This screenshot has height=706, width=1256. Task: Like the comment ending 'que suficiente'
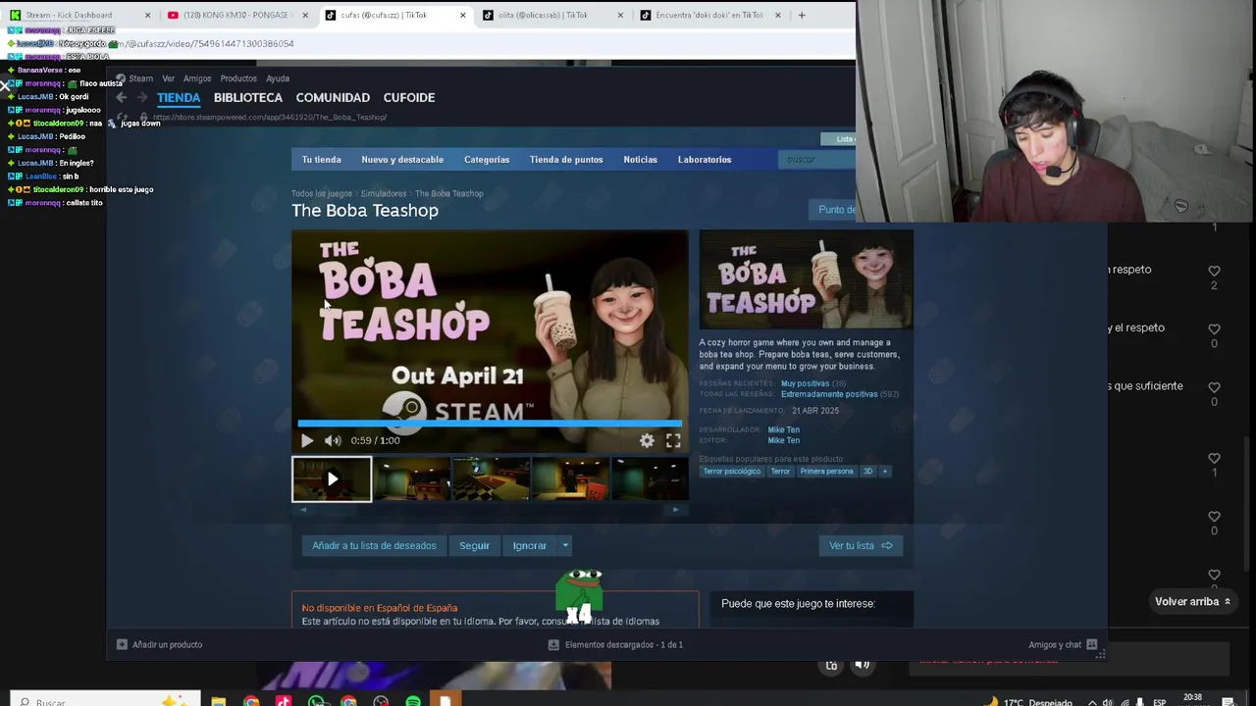point(1214,387)
